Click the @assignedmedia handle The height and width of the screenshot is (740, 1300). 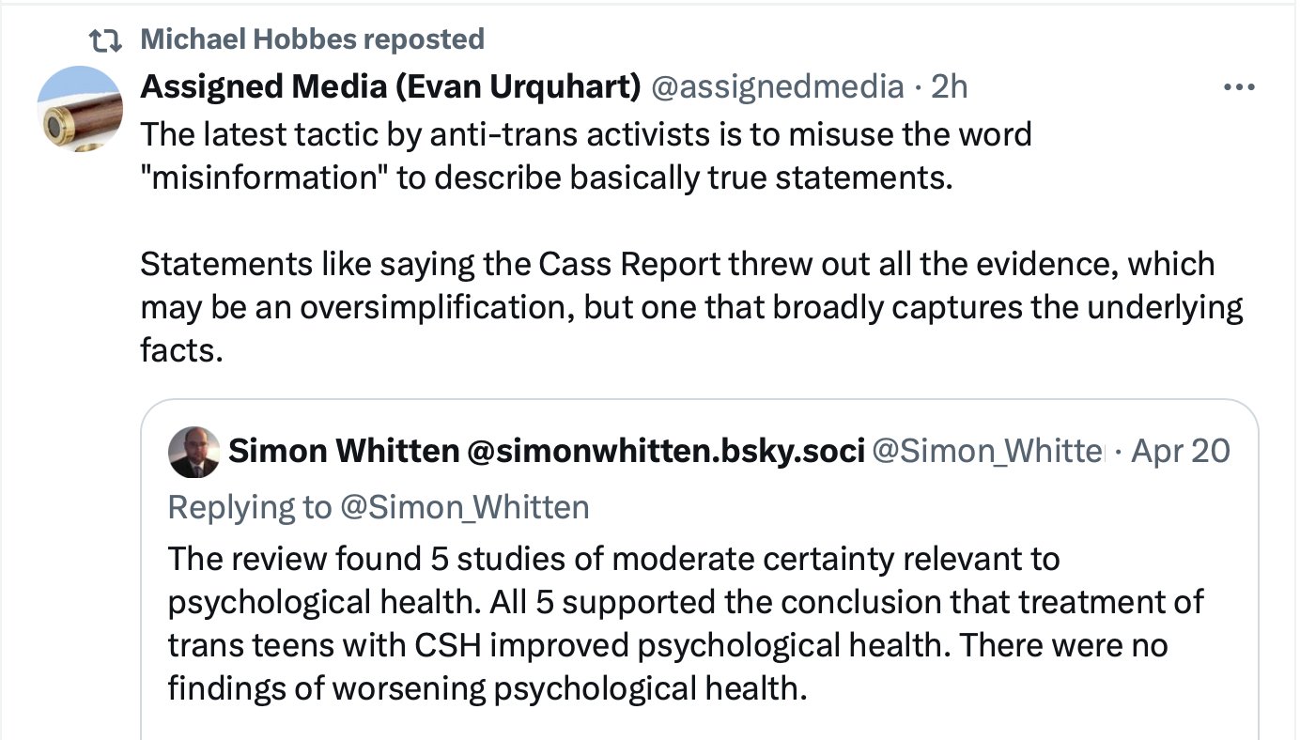pyautogui.click(x=777, y=86)
